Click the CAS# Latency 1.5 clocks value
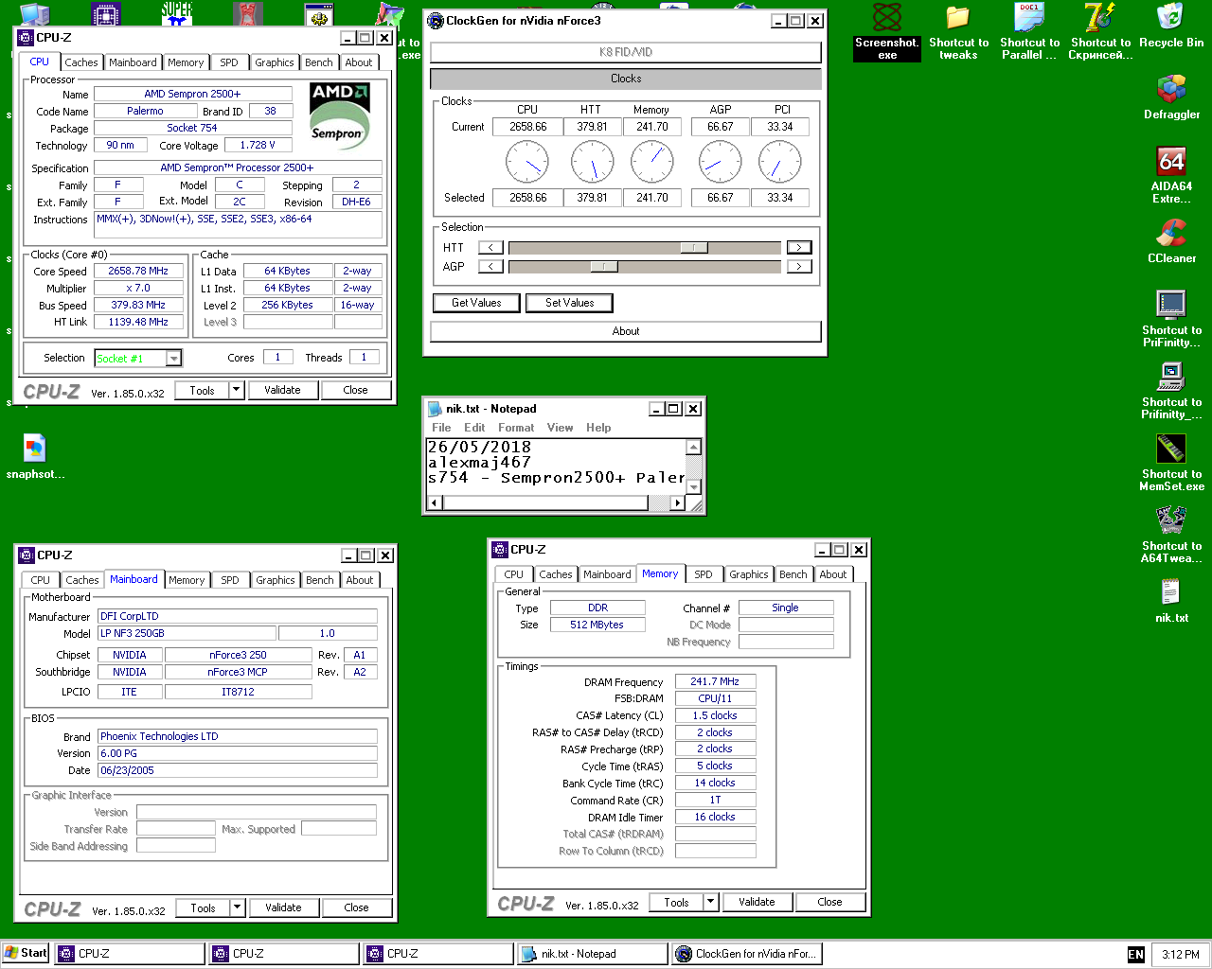Screen dimensions: 1212x969 click(x=715, y=715)
